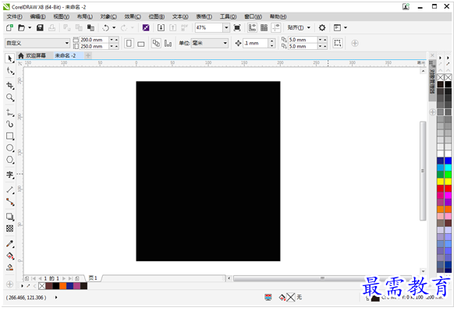The height and width of the screenshot is (311, 457).
Task: Click the Print icon
Action: pyautogui.click(x=52, y=27)
